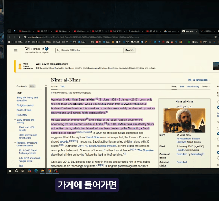The image size is (219, 201).
Task: Collapse Protests, arrest and death sentence section
Action: pyautogui.click(x=15, y=143)
